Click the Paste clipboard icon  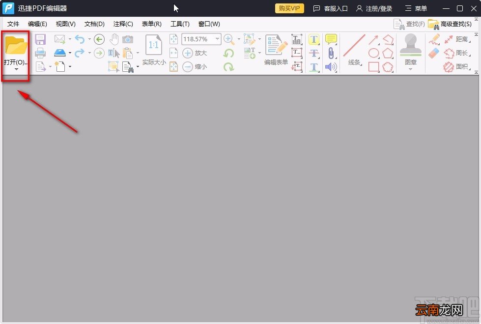(x=128, y=53)
